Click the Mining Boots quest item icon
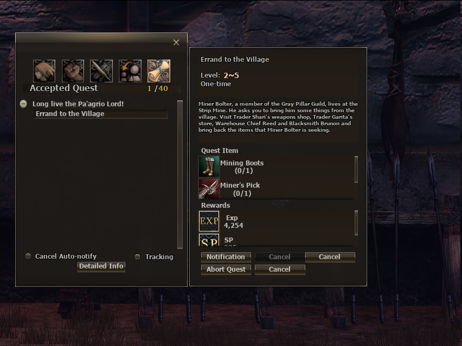This screenshot has width=462, height=346. (x=209, y=166)
